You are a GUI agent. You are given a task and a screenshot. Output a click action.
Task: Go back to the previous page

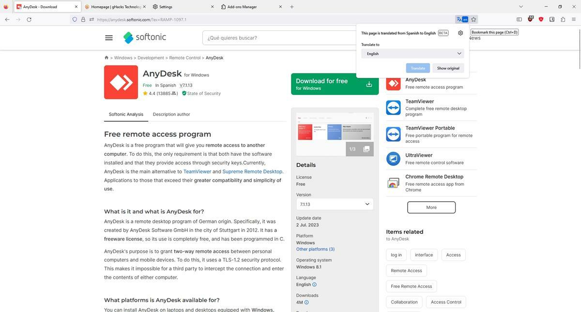(7, 19)
